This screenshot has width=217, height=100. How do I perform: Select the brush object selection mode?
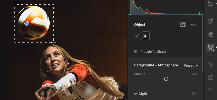(x=136, y=36)
